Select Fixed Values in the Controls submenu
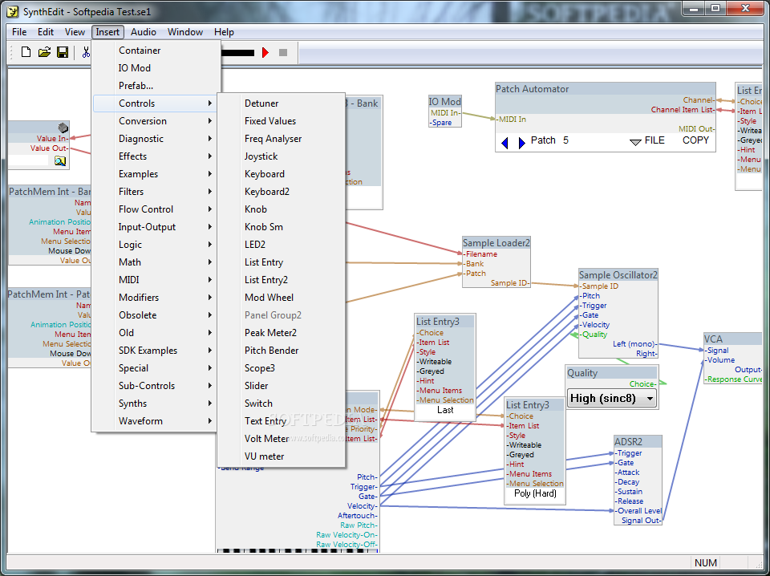The width and height of the screenshot is (770, 576). click(x=281, y=121)
